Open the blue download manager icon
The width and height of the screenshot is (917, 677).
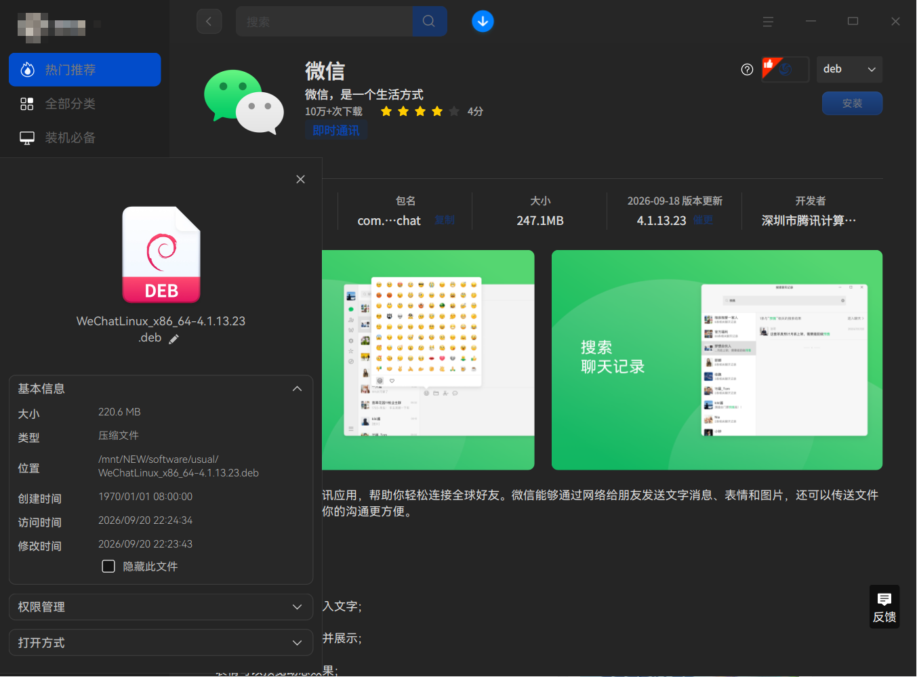(x=483, y=22)
